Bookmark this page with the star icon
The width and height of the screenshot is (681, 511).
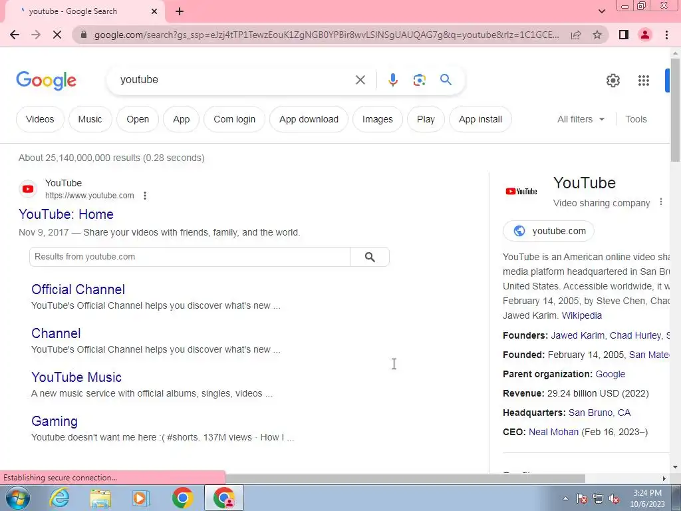[597, 35]
